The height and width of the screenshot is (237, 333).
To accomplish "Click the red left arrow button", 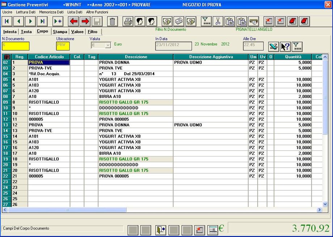I will [x=74, y=21].
